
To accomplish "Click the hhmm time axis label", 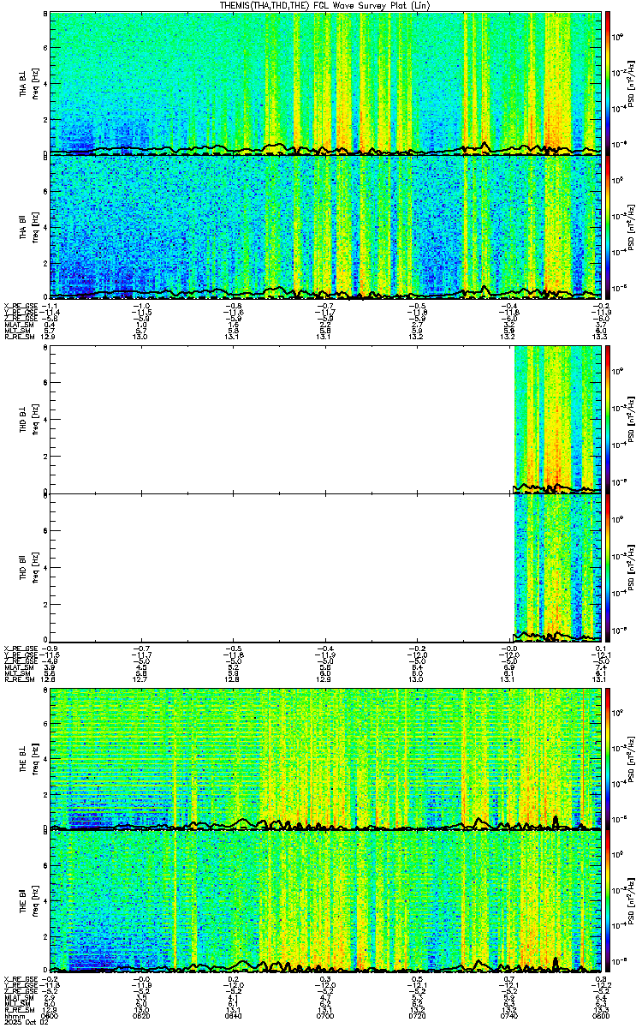I will 12,1016.
